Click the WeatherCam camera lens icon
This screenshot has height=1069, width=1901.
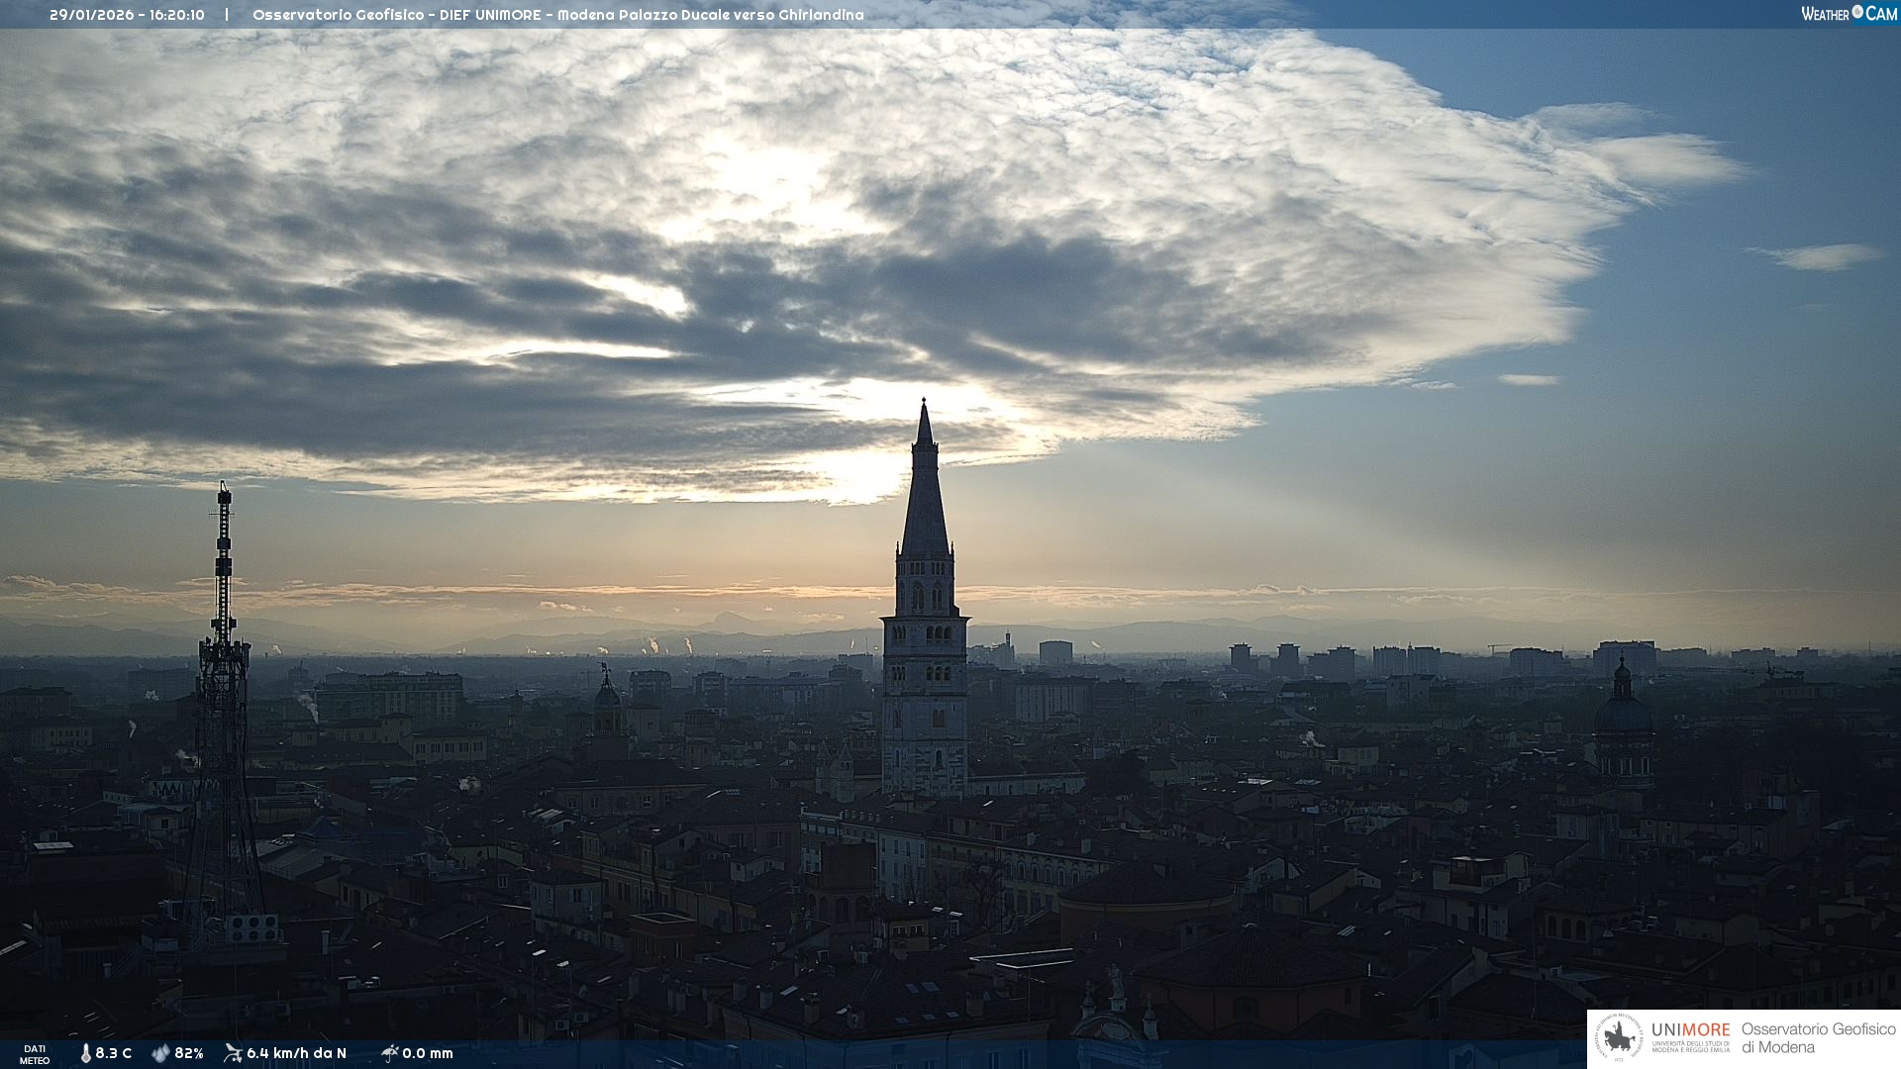click(x=1857, y=12)
